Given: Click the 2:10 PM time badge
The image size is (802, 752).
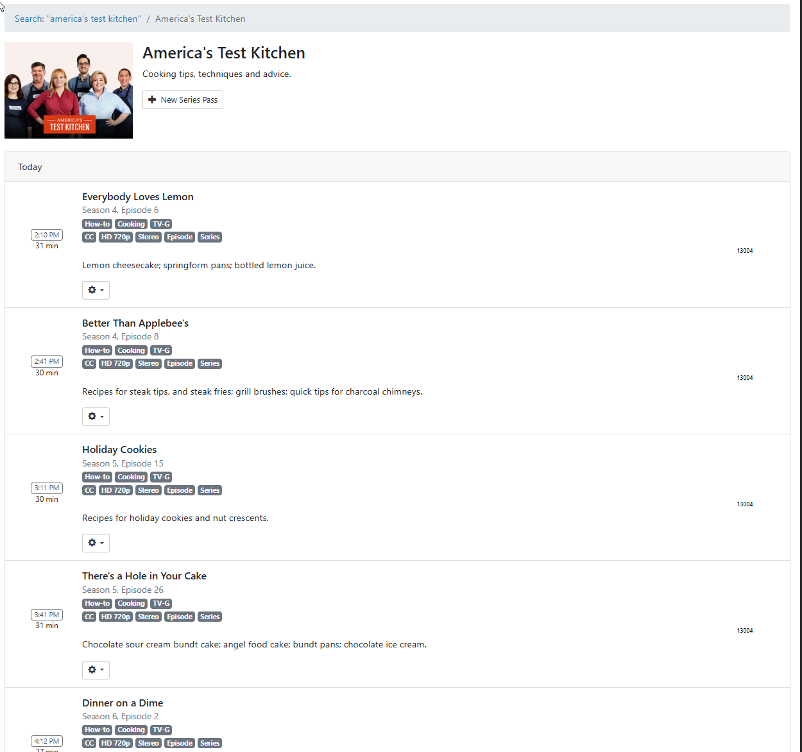Looking at the screenshot, I should coord(47,235).
